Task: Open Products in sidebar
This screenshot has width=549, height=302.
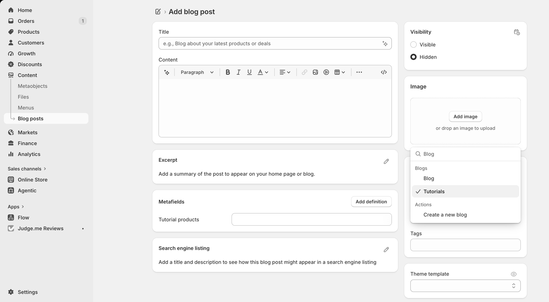Action: pyautogui.click(x=46, y=32)
